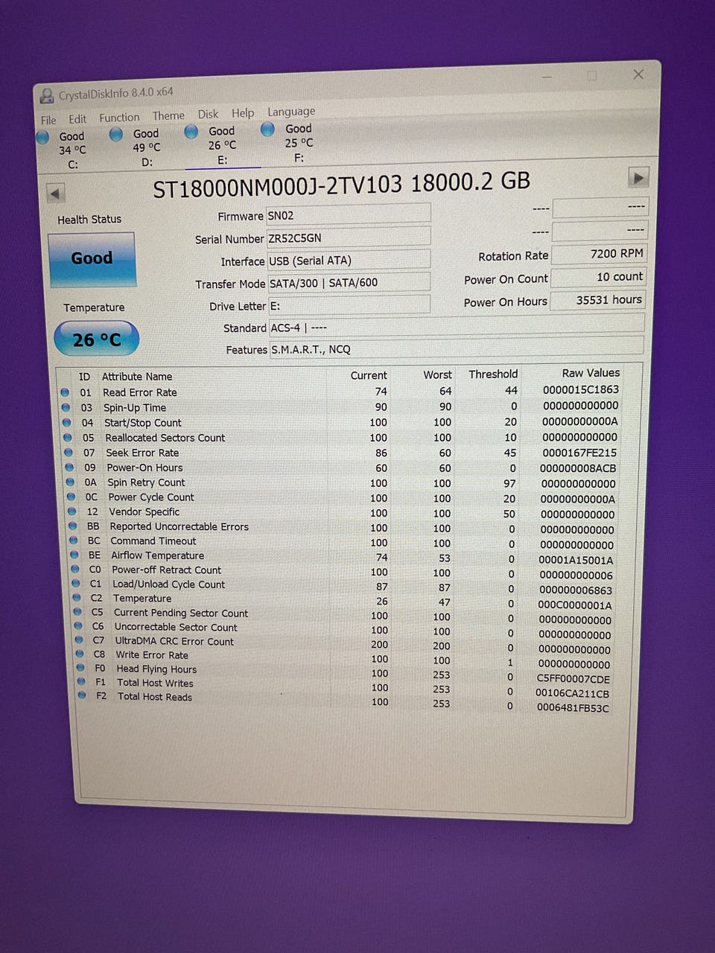Open the Language menu
Viewport: 715px width, 953px height.
point(291,112)
